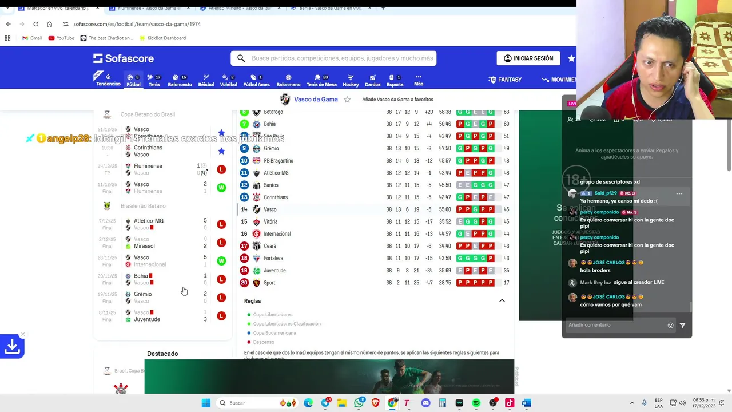Open The best ChatBot bookmark

tap(106, 38)
